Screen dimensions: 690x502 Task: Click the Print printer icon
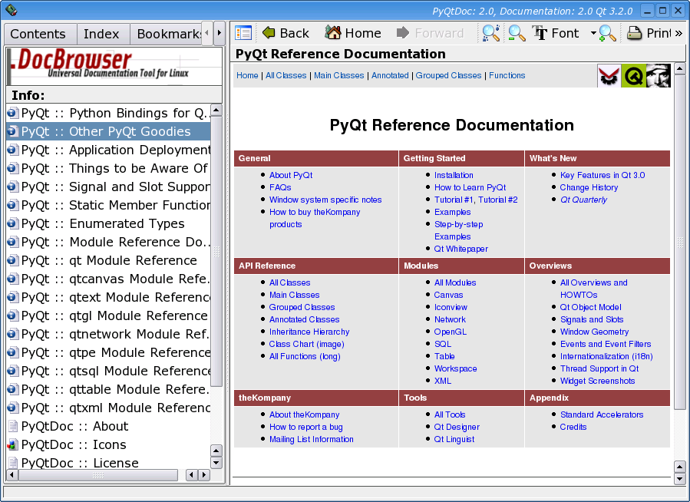click(x=634, y=33)
